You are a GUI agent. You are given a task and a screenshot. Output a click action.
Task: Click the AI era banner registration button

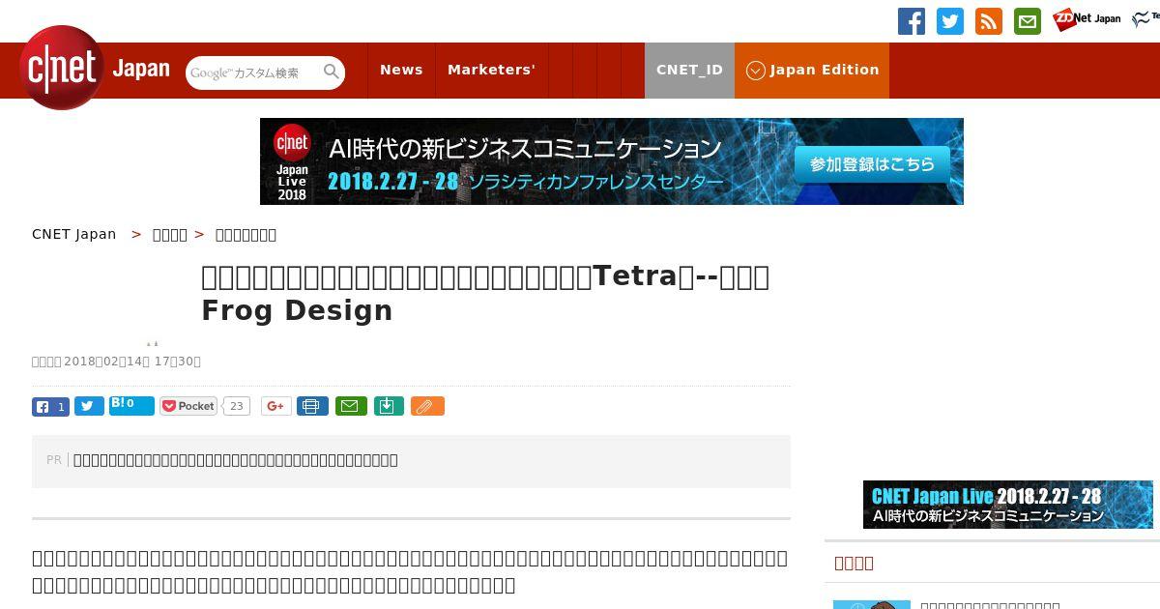pos(872,164)
